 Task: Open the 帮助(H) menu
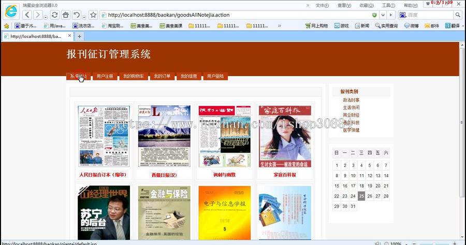click(x=411, y=5)
